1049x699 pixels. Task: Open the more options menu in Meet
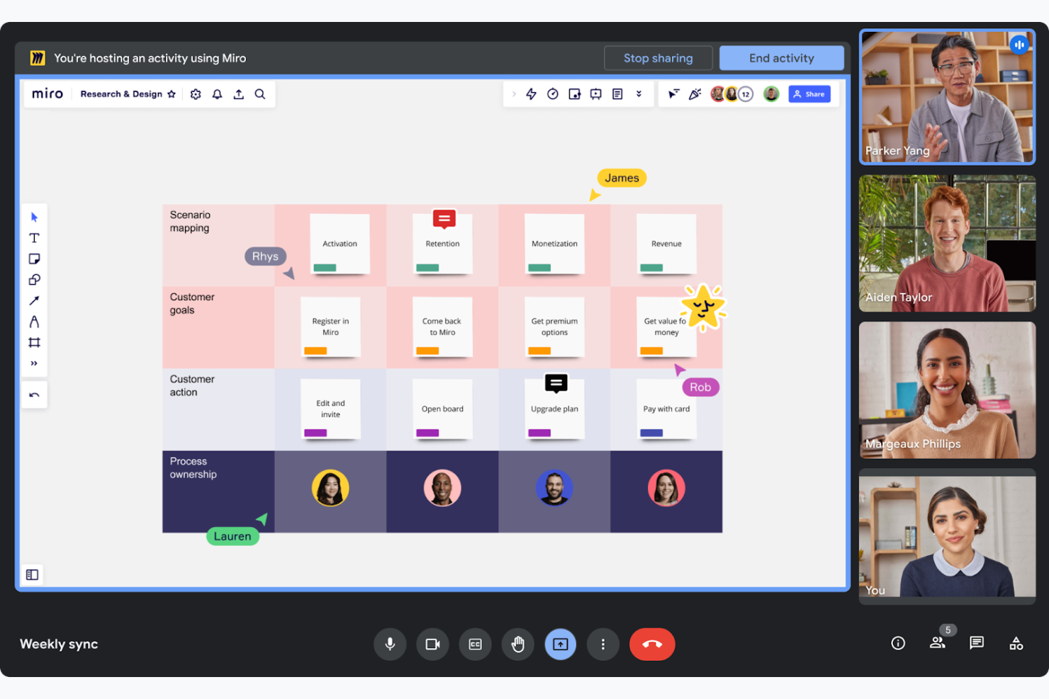603,644
